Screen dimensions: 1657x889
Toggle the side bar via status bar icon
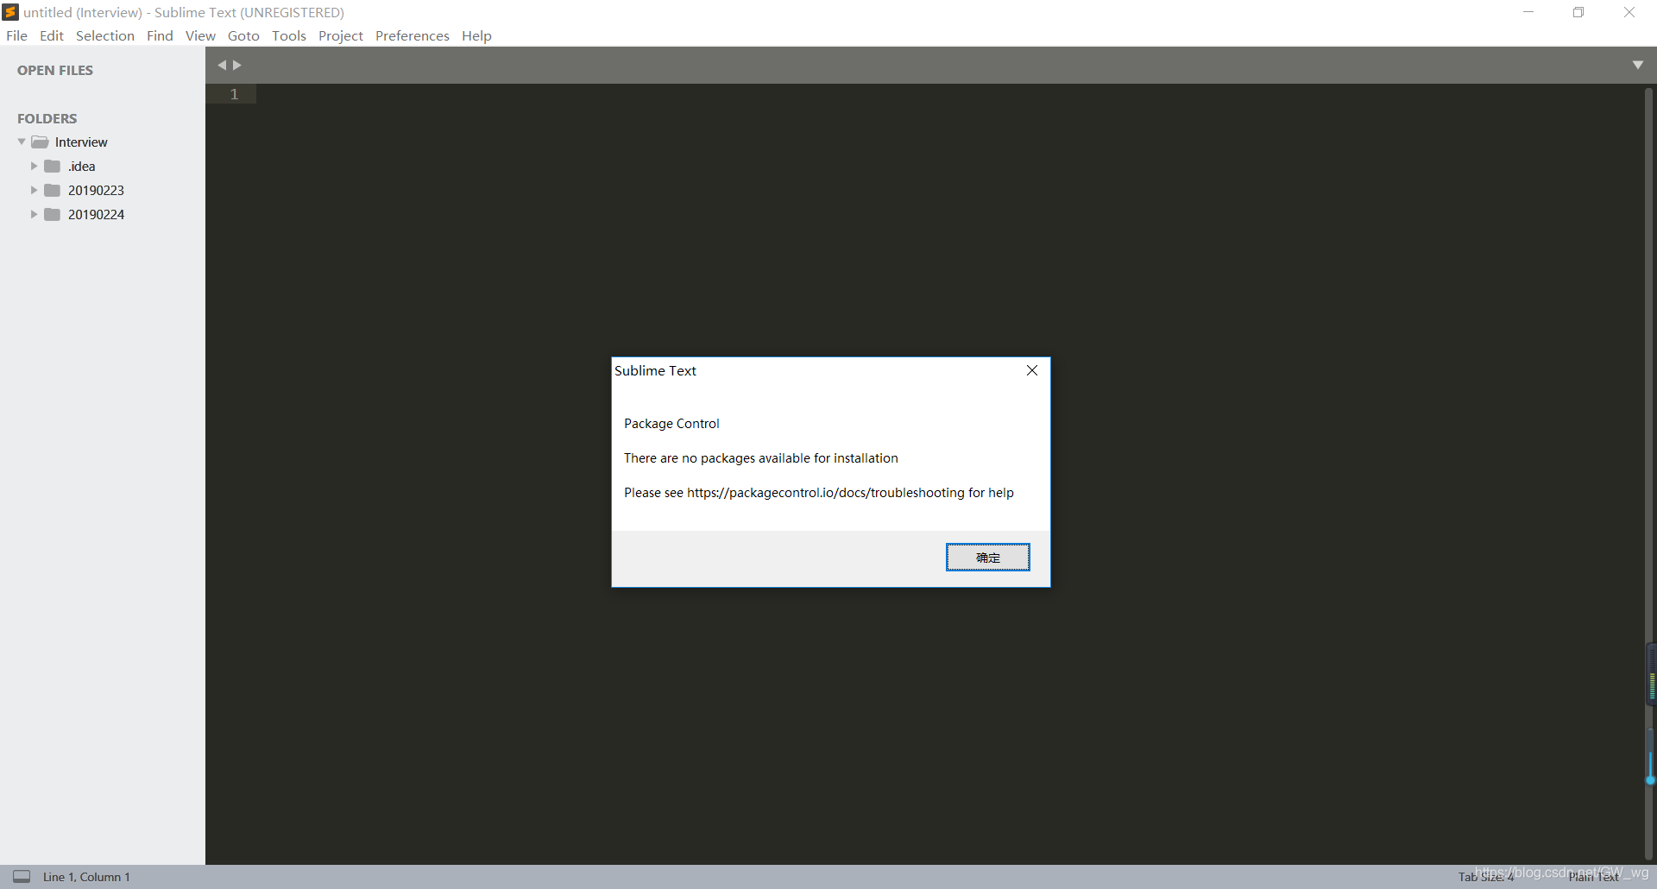pyautogui.click(x=22, y=876)
